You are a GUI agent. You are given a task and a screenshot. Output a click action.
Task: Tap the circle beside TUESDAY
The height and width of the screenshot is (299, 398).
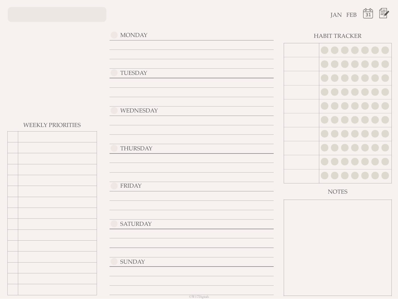[x=114, y=73]
